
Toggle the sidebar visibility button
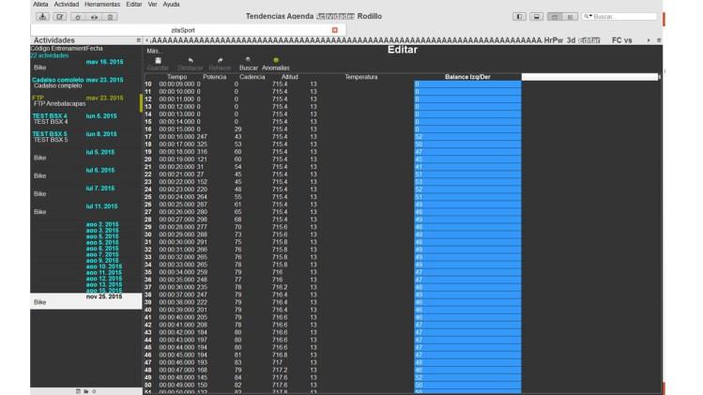point(519,17)
